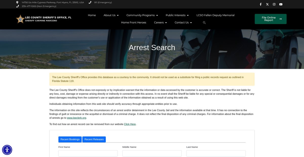Focus the Last Name input field

pyautogui.click(x=216, y=153)
